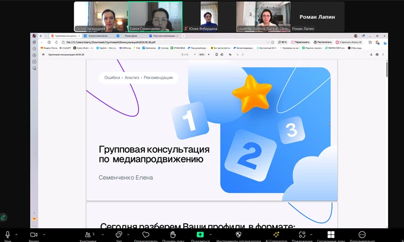
Task: Bookmark the page with the bookmark icon
Action: 272,42
